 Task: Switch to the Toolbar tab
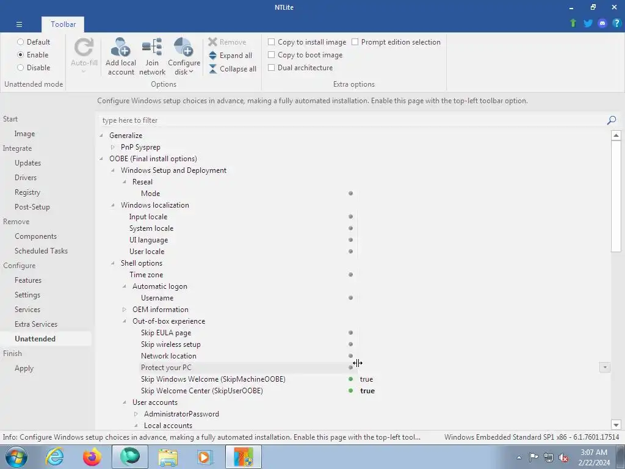tap(63, 24)
